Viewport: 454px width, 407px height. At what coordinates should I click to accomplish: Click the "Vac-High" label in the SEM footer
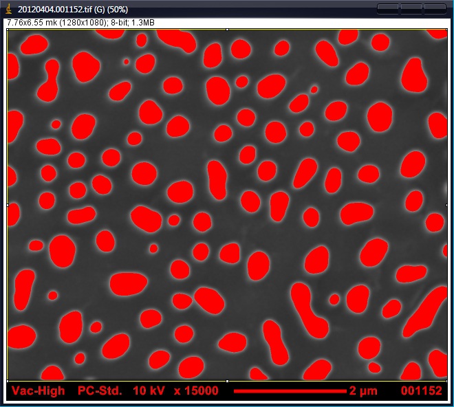point(39,390)
